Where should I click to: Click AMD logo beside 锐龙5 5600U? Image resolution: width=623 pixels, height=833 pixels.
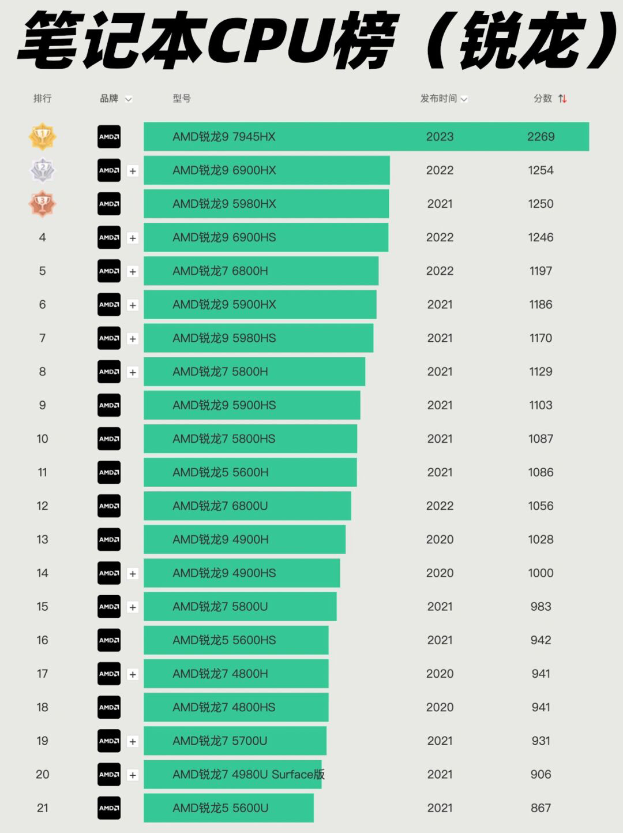[109, 808]
